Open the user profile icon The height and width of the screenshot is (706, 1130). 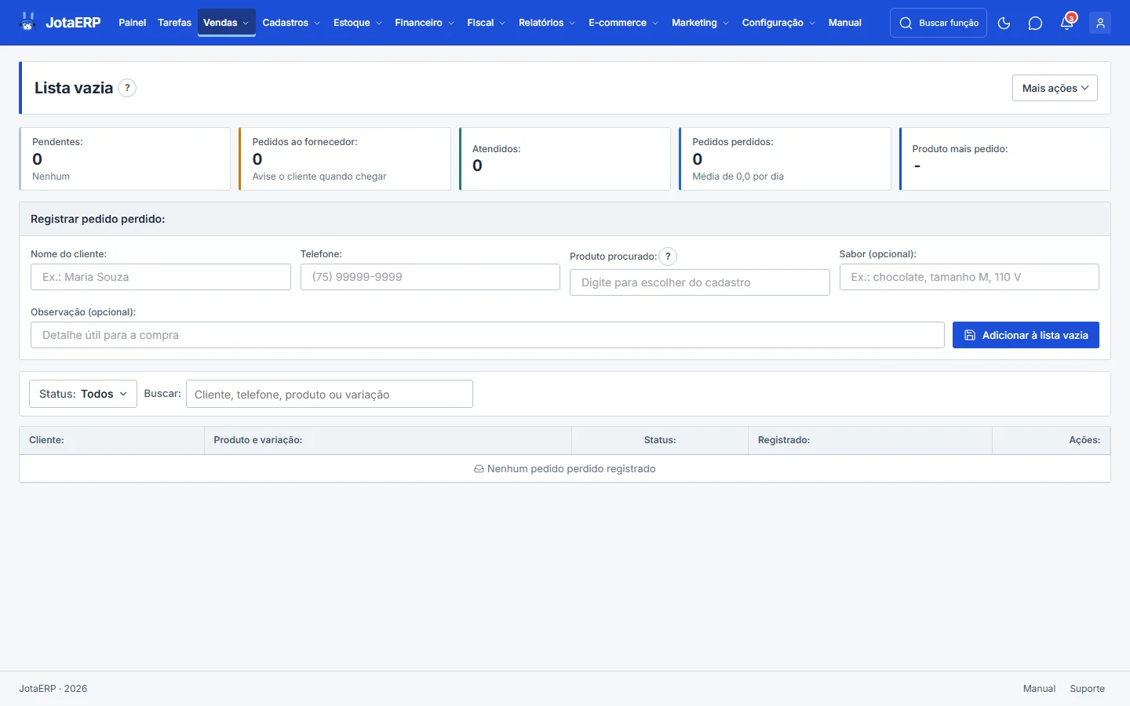tap(1100, 23)
